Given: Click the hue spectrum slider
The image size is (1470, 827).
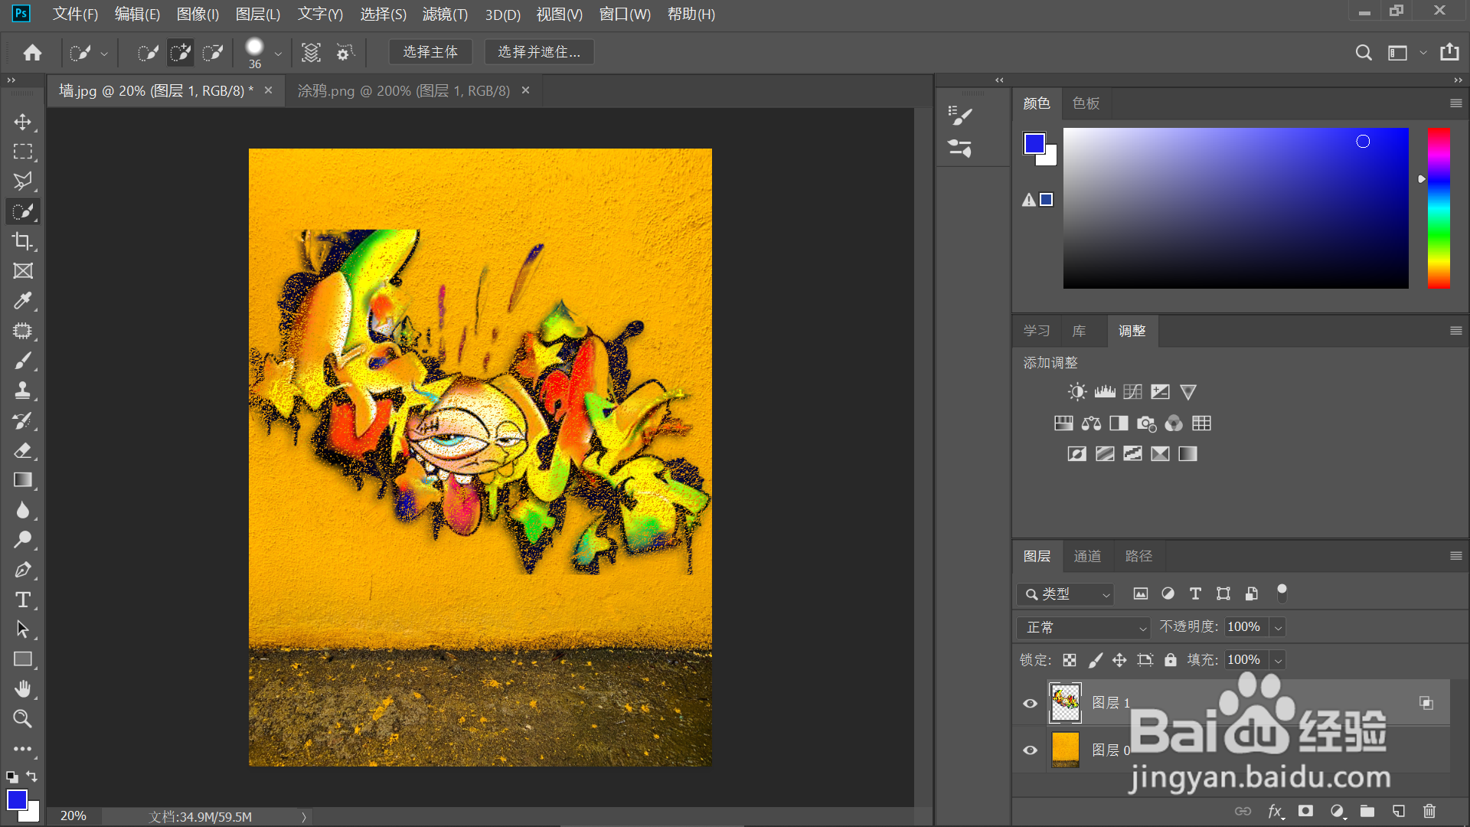Looking at the screenshot, I should (x=1439, y=208).
